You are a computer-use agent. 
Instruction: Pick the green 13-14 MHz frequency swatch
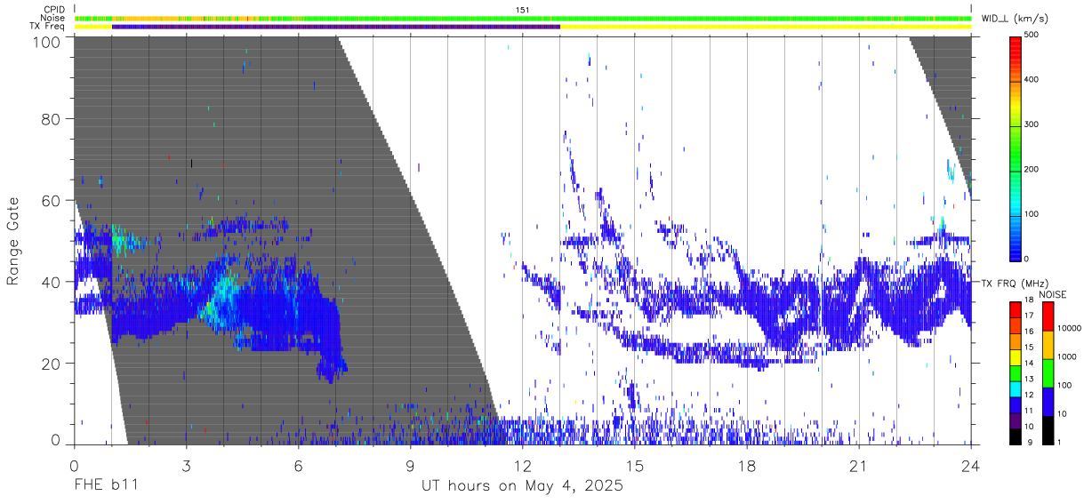pos(1015,372)
